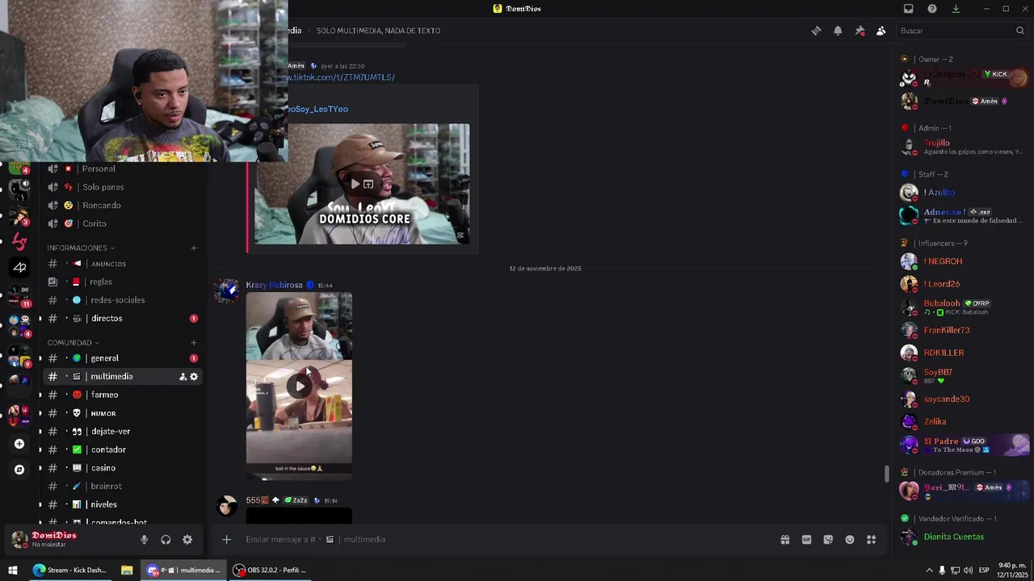Click the DomiDios user panel avatar
1034x581 pixels.
(20, 539)
